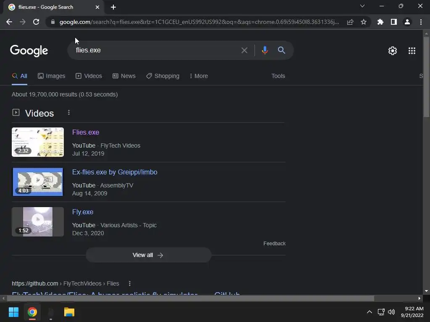Image resolution: width=430 pixels, height=322 pixels.
Task: Play the Ex-flies.exe video thumbnail
Action: (x=38, y=182)
